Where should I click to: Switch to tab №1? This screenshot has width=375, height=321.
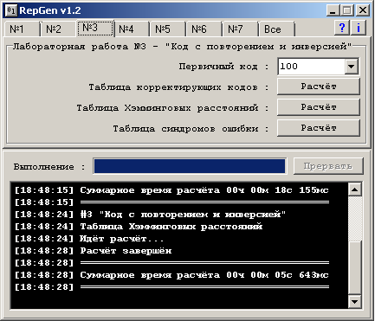pos(22,29)
